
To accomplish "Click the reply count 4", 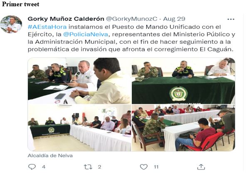I will [44, 167].
